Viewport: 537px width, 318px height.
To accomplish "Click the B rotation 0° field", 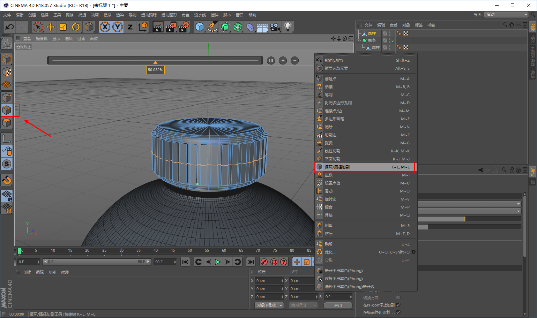I will pos(338,297).
